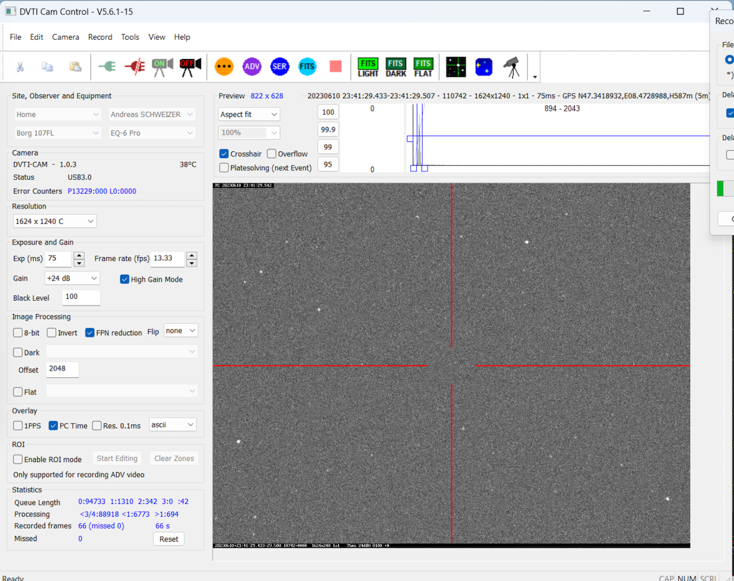
Task: Click the telescope toolbar icon
Action: pos(511,66)
